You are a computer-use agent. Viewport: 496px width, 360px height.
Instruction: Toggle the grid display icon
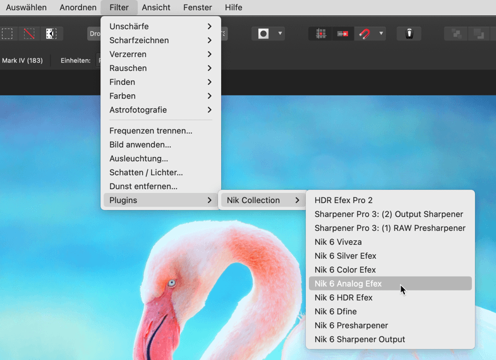click(x=320, y=34)
